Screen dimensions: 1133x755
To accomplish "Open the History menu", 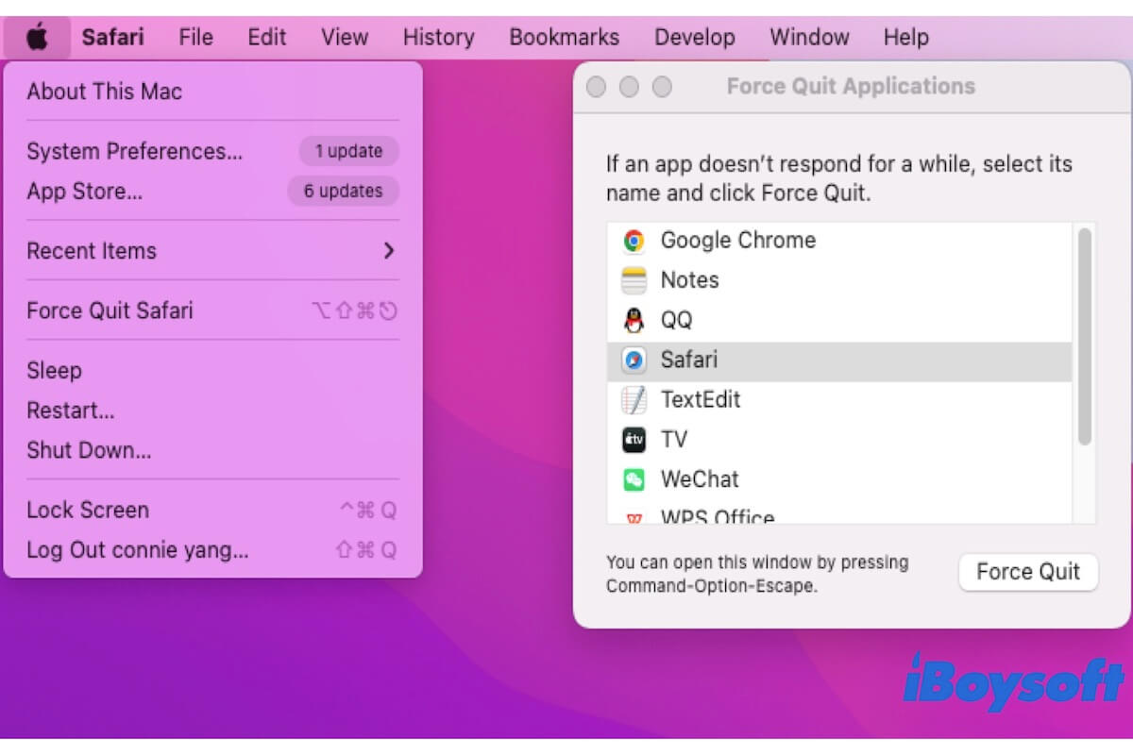I will 438,38.
